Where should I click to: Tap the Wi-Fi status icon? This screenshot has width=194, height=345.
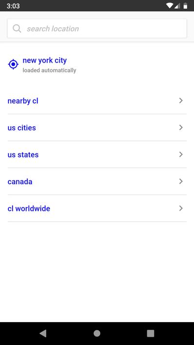click(170, 6)
